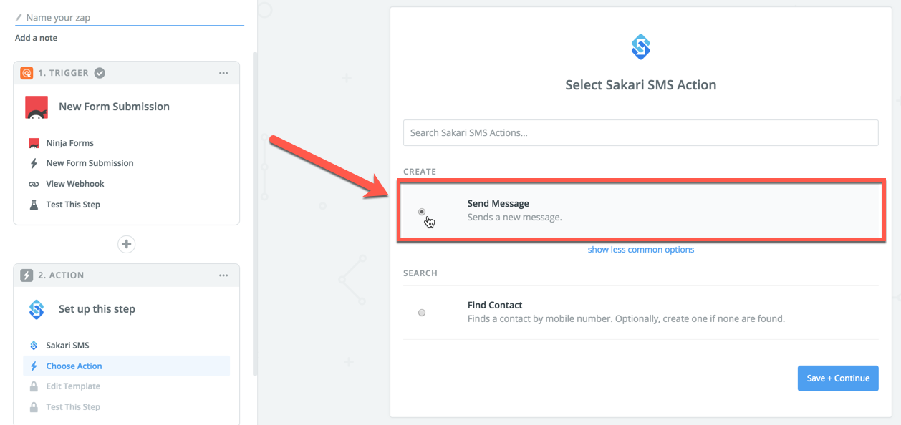Click the orange trigger step icon

click(26, 73)
